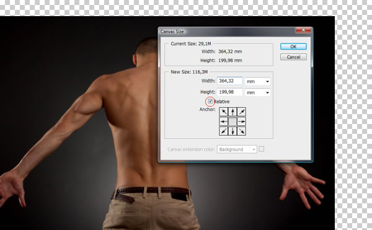Click the current width '364,32 mm' value
The width and height of the screenshot is (372, 230).
[x=230, y=51]
